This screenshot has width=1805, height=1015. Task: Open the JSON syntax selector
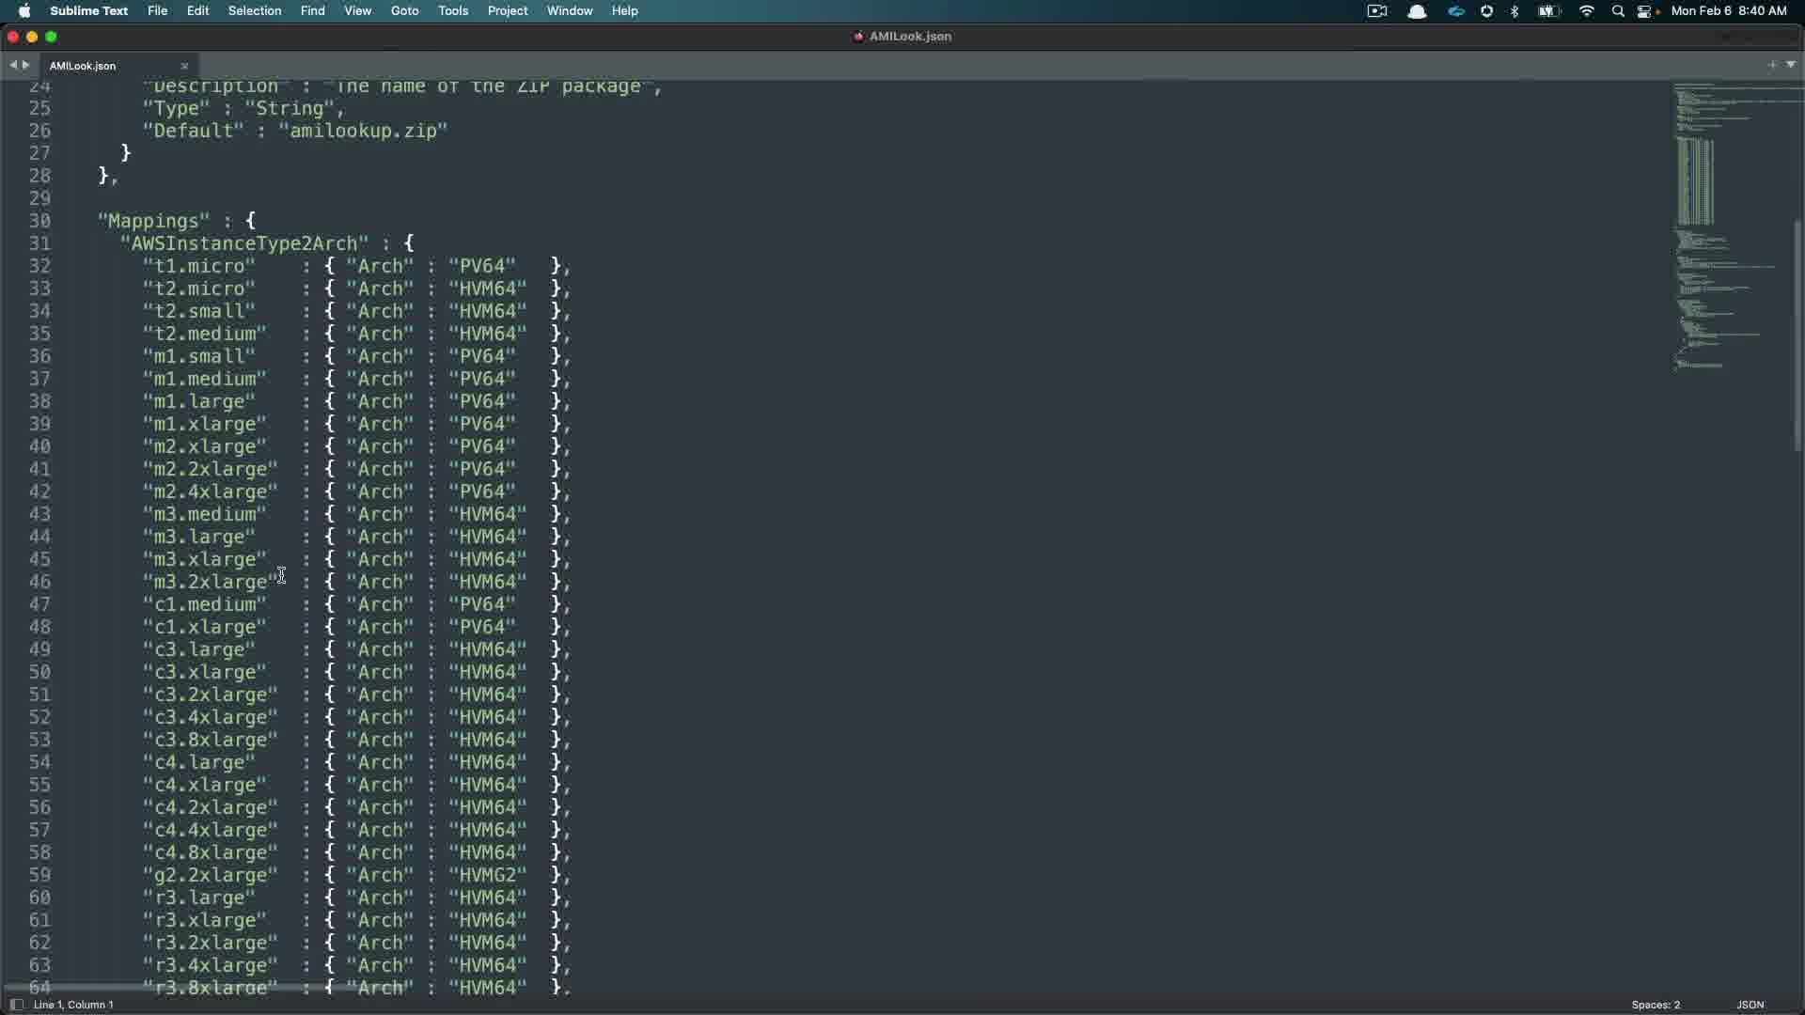point(1750,1005)
